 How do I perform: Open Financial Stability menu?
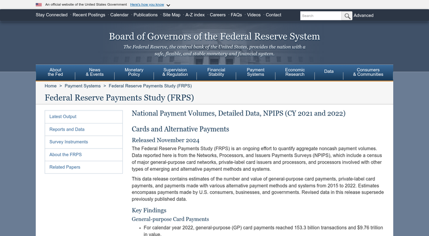point(216,72)
